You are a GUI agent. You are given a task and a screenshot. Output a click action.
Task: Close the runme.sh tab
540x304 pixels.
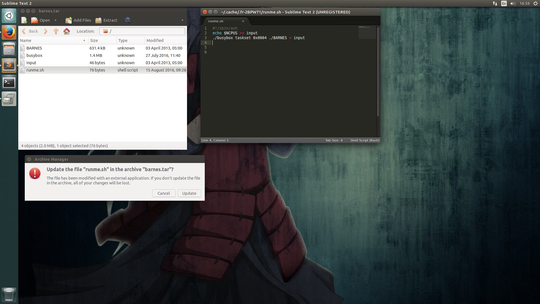243,21
